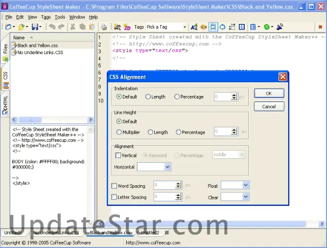Select Indentation Length radio button
This screenshot has width=327, height=248.
[148, 96]
